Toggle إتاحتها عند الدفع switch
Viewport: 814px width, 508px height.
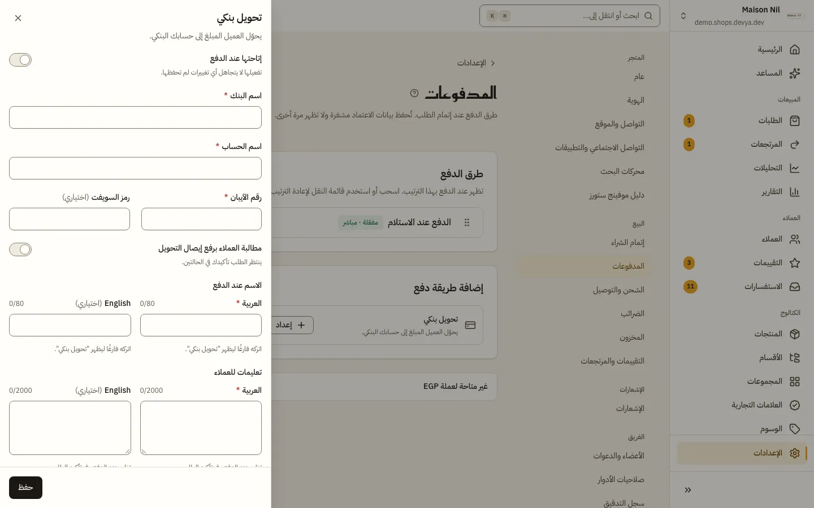coord(20,60)
